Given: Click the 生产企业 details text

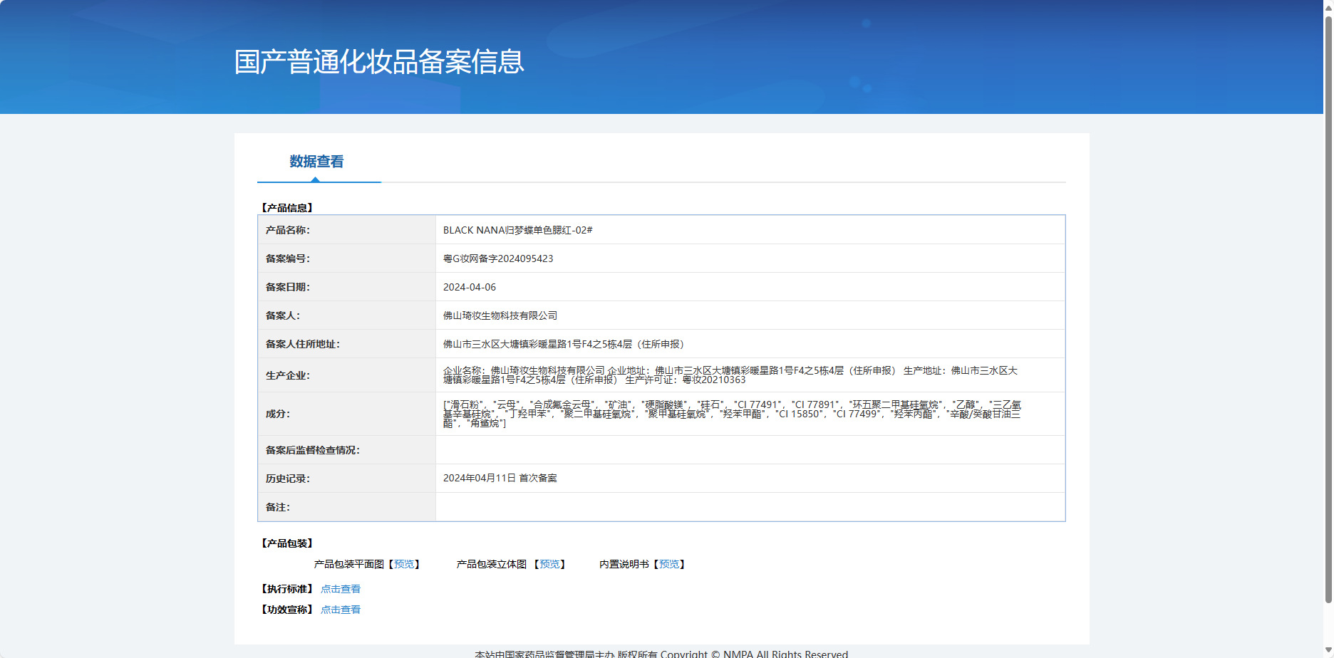Looking at the screenshot, I should point(730,375).
